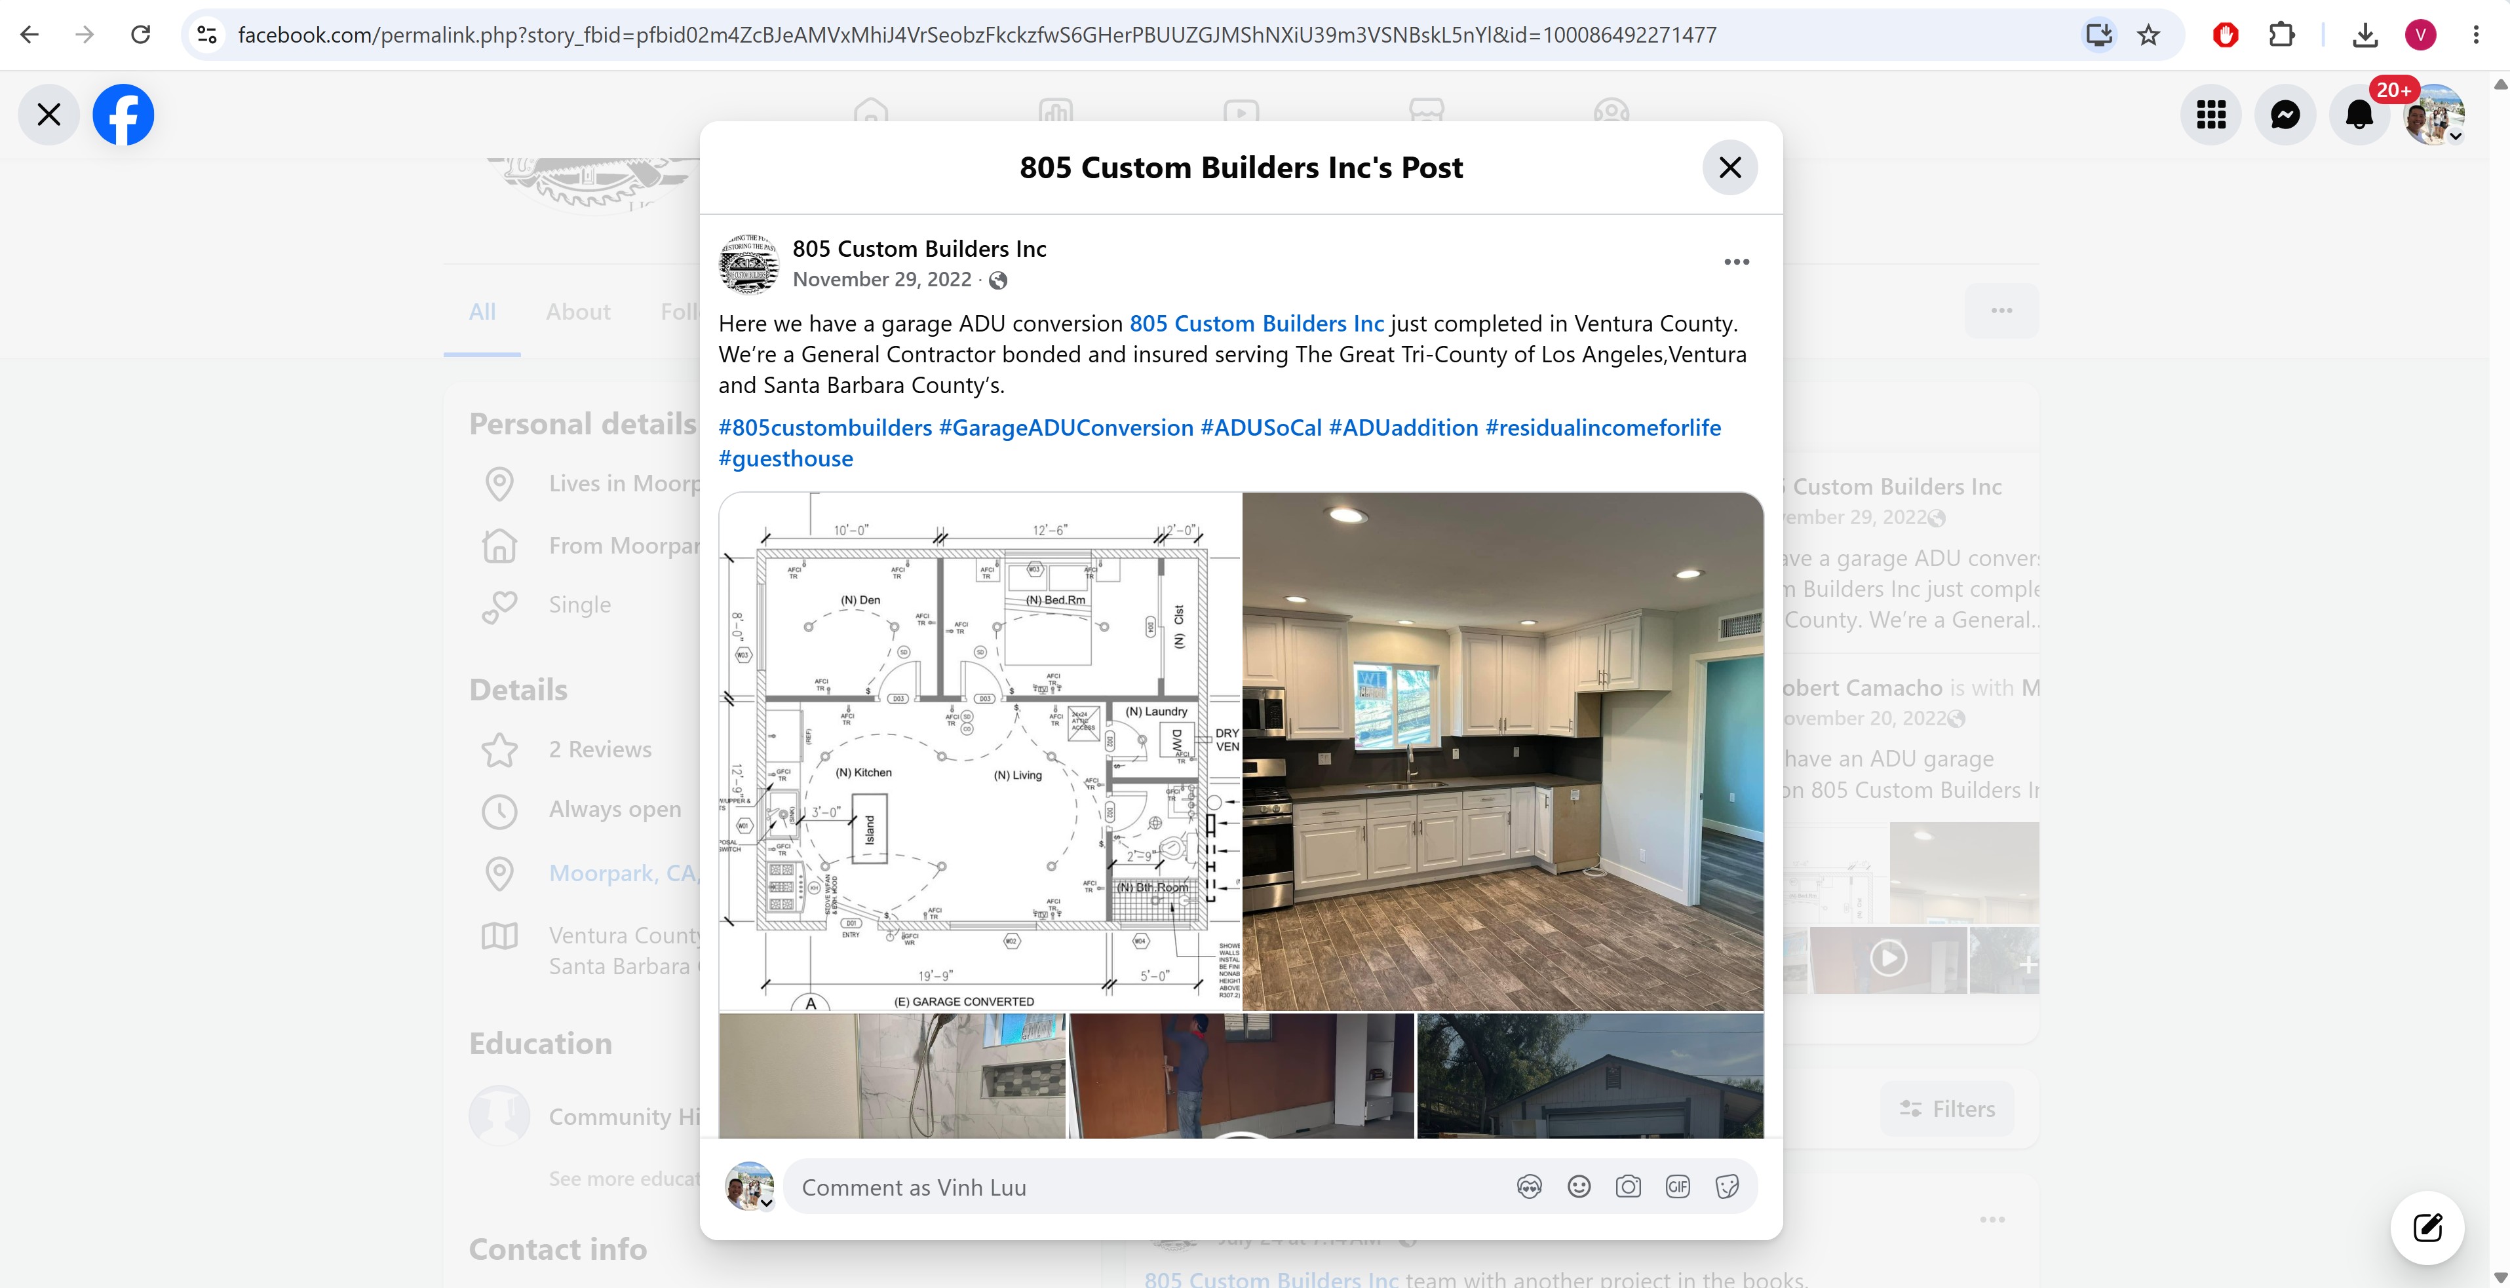This screenshot has height=1288, width=2510.
Task: Open hashtag #ADUaddition
Action: [x=1403, y=428]
